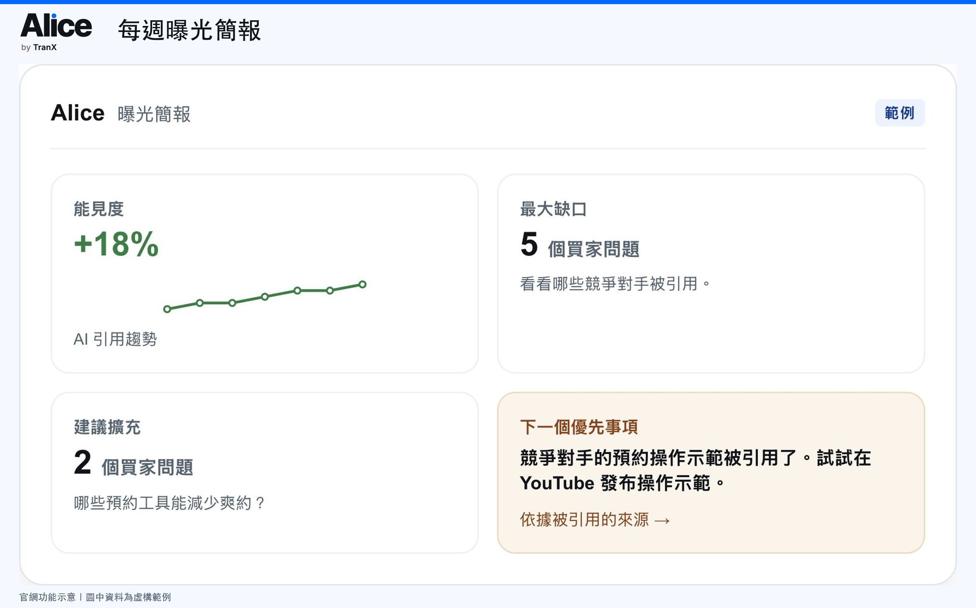Click the 每週曝光簡報 page title
Viewport: 976px width, 608px height.
pos(190,30)
